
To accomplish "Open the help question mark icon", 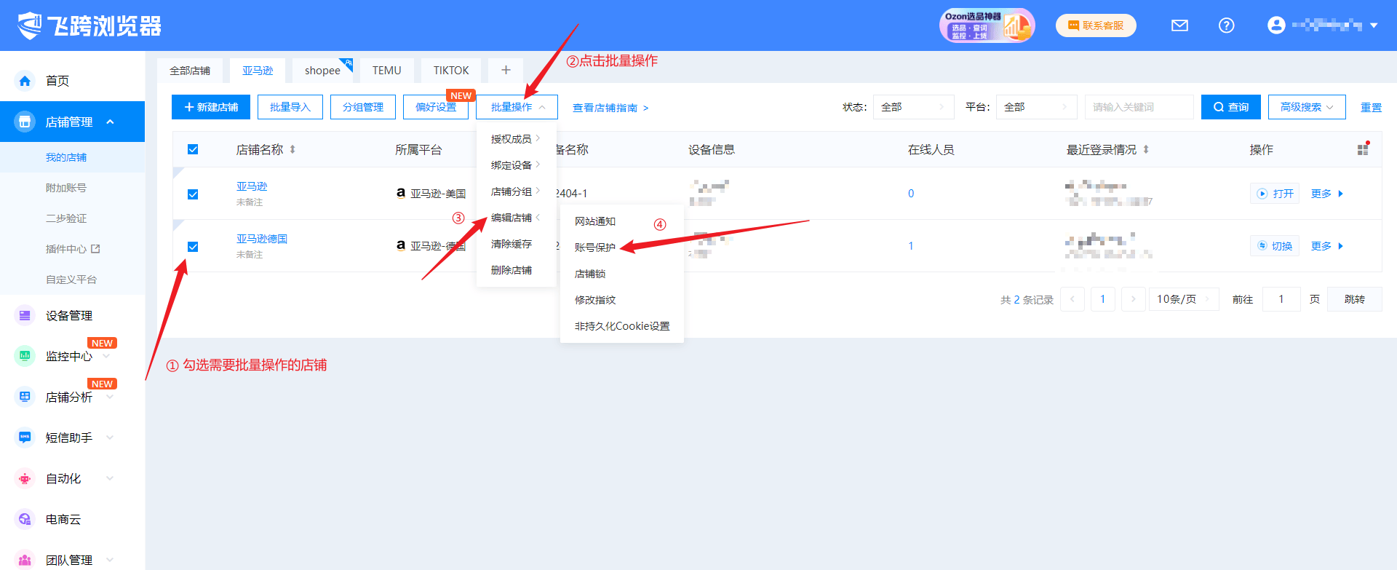I will coord(1226,25).
